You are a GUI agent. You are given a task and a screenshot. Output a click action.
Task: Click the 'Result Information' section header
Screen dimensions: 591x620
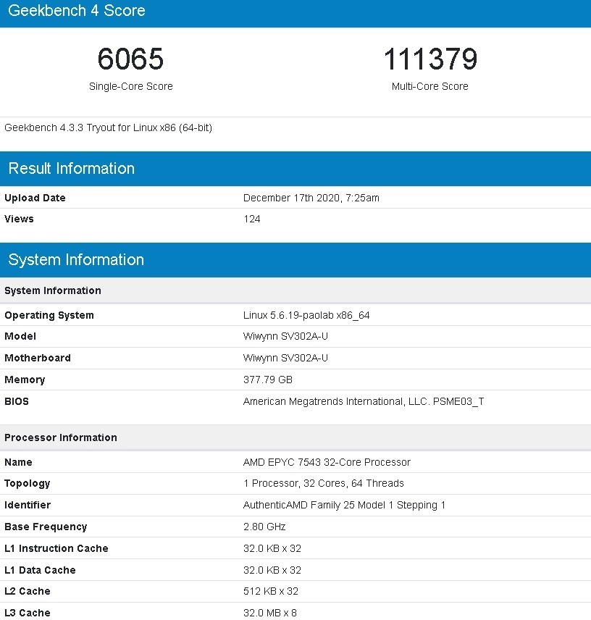(72, 169)
